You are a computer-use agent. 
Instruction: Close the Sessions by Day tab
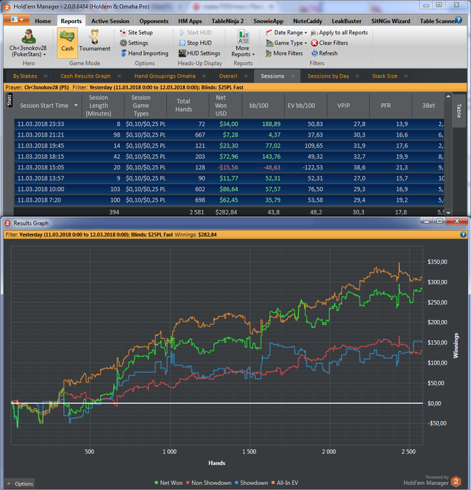click(358, 76)
